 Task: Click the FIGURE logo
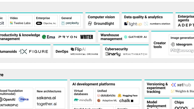click(x=34, y=51)
